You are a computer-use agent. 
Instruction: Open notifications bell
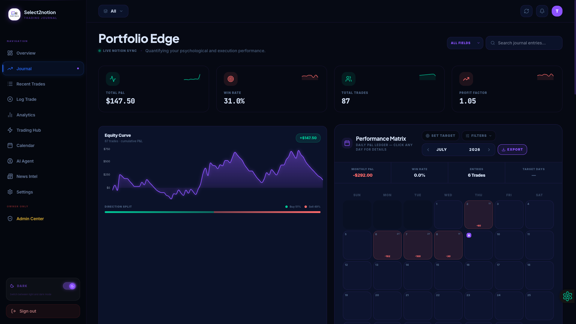542,11
